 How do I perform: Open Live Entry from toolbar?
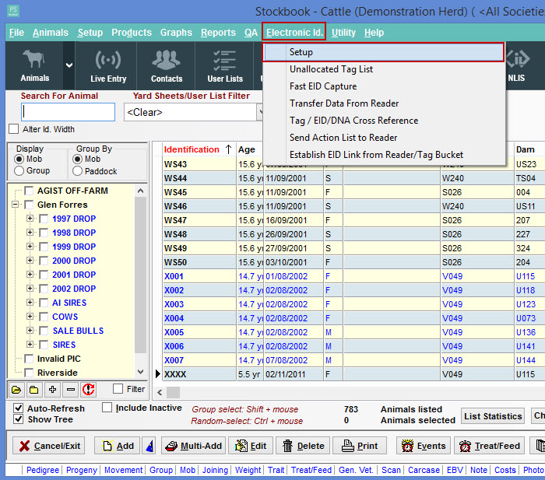pos(108,65)
